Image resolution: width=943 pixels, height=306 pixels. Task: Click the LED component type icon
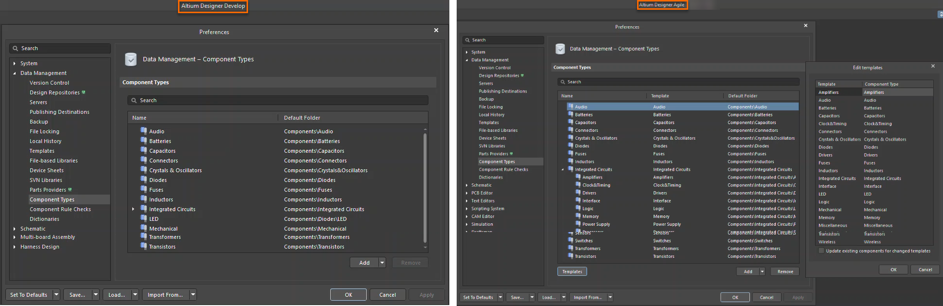[143, 218]
